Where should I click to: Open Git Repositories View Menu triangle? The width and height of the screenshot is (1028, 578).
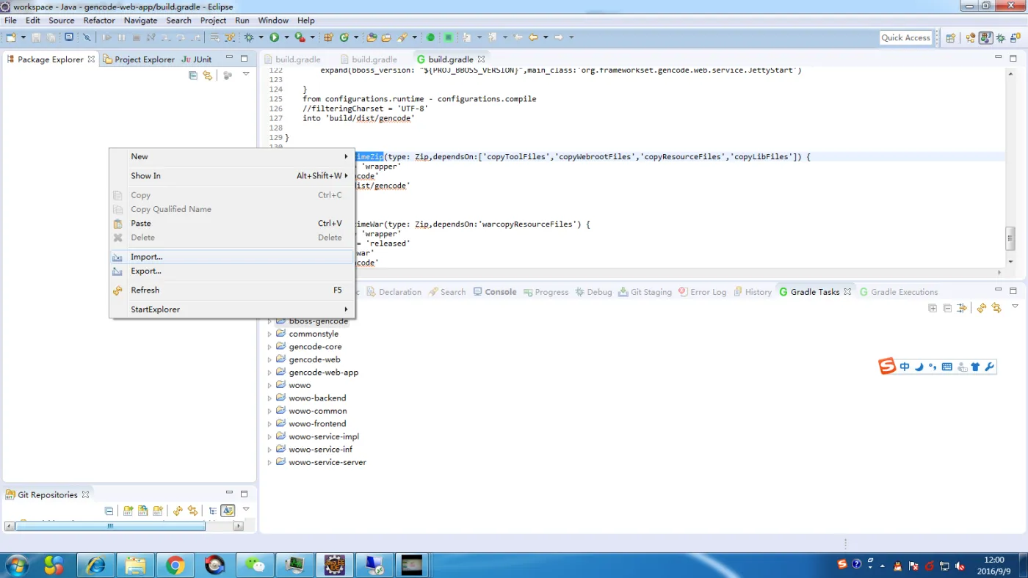click(x=246, y=510)
